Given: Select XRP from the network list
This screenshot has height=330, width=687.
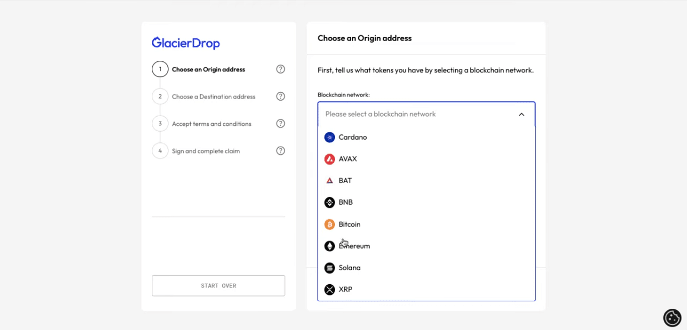Looking at the screenshot, I should [x=426, y=289].
